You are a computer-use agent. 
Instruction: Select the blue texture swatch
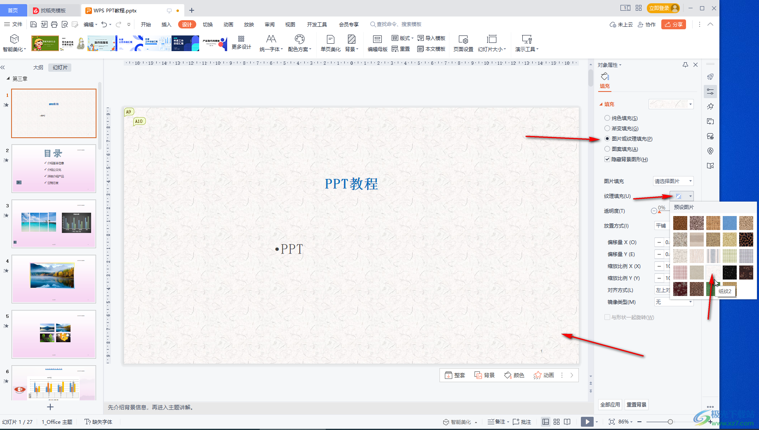[x=730, y=223]
